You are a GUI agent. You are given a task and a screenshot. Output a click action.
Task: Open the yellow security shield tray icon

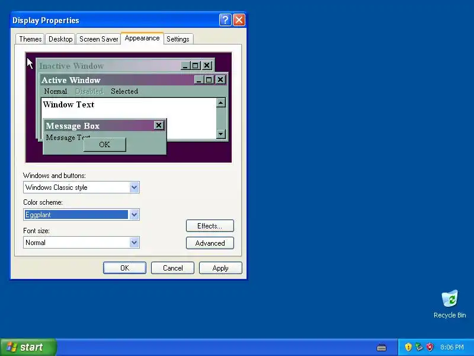[408, 347]
